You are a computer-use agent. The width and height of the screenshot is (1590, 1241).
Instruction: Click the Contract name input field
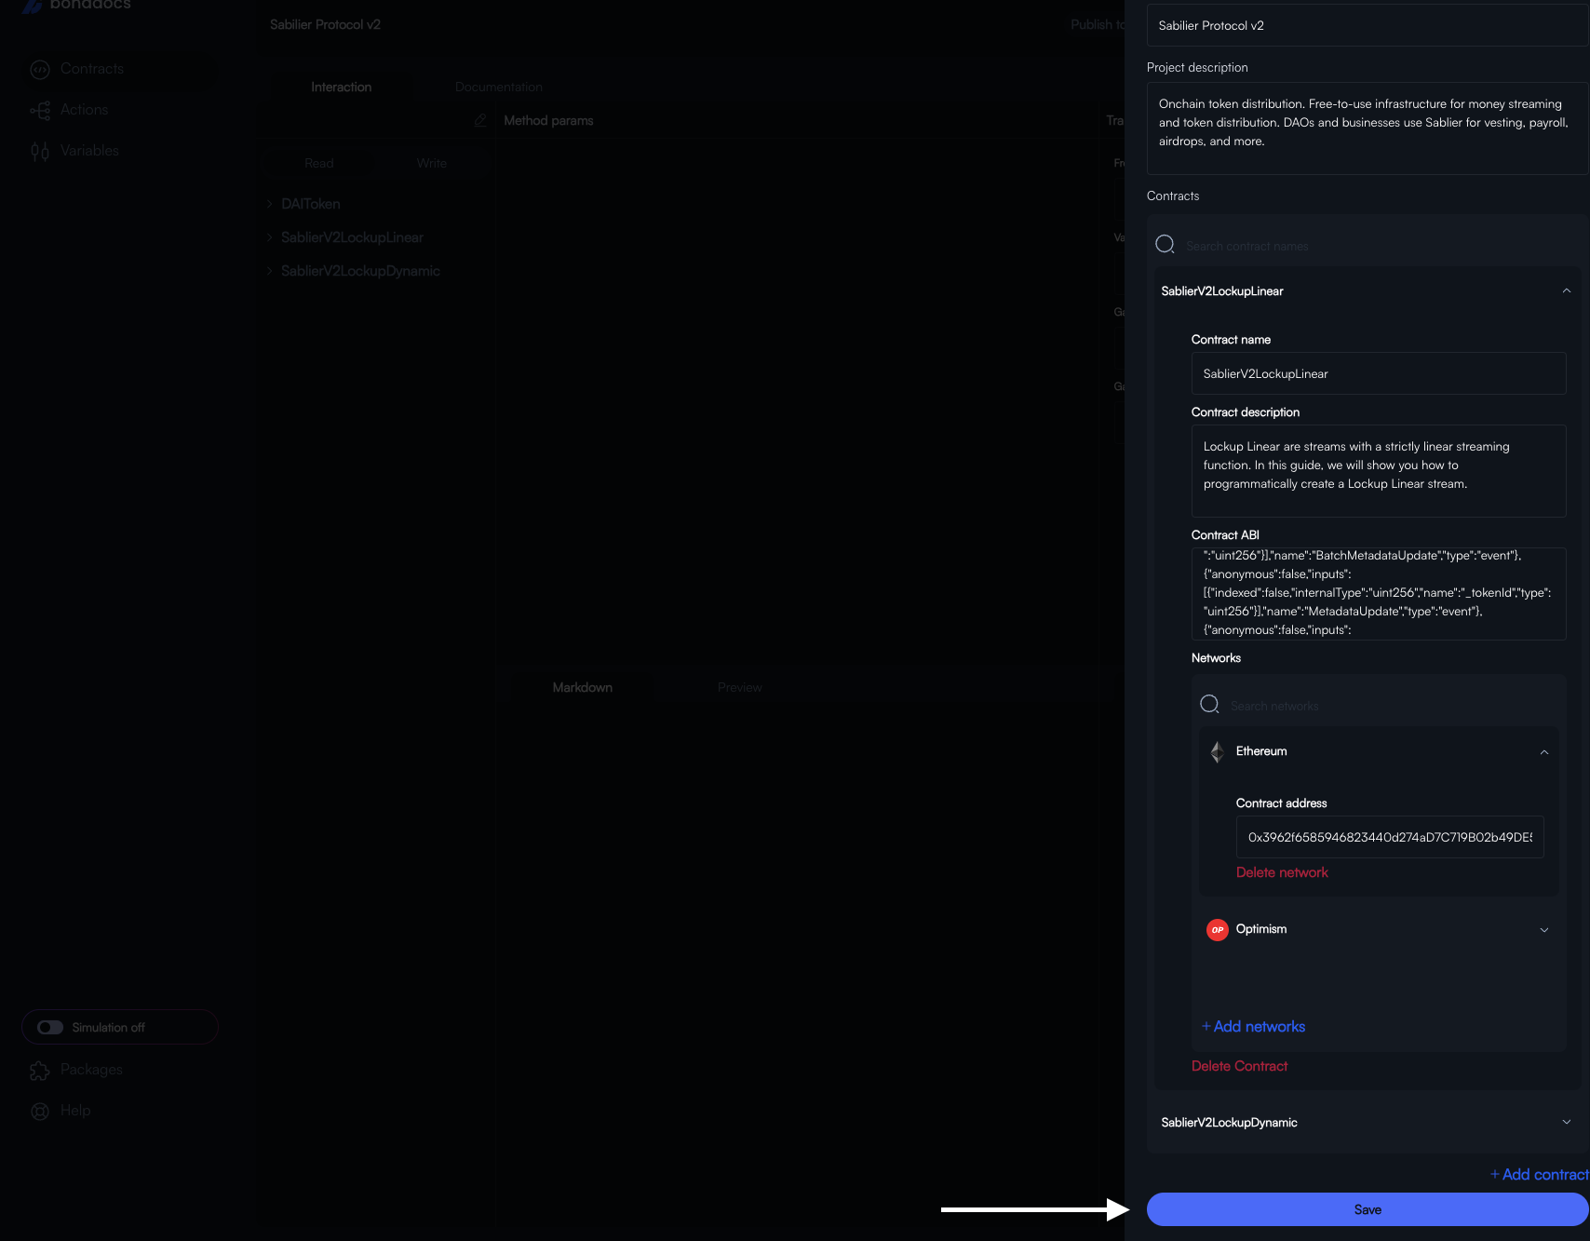pos(1379,373)
